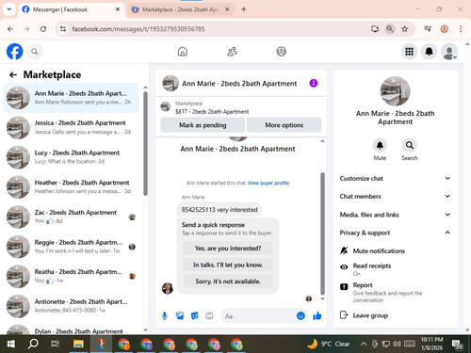
Task: Click More options button
Action: (284, 125)
